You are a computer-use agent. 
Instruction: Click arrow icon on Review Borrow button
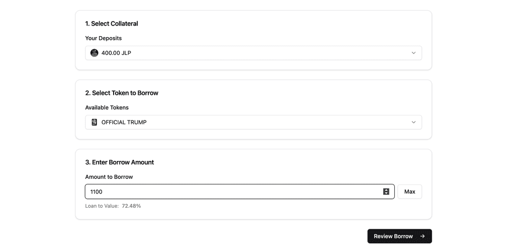(422, 237)
